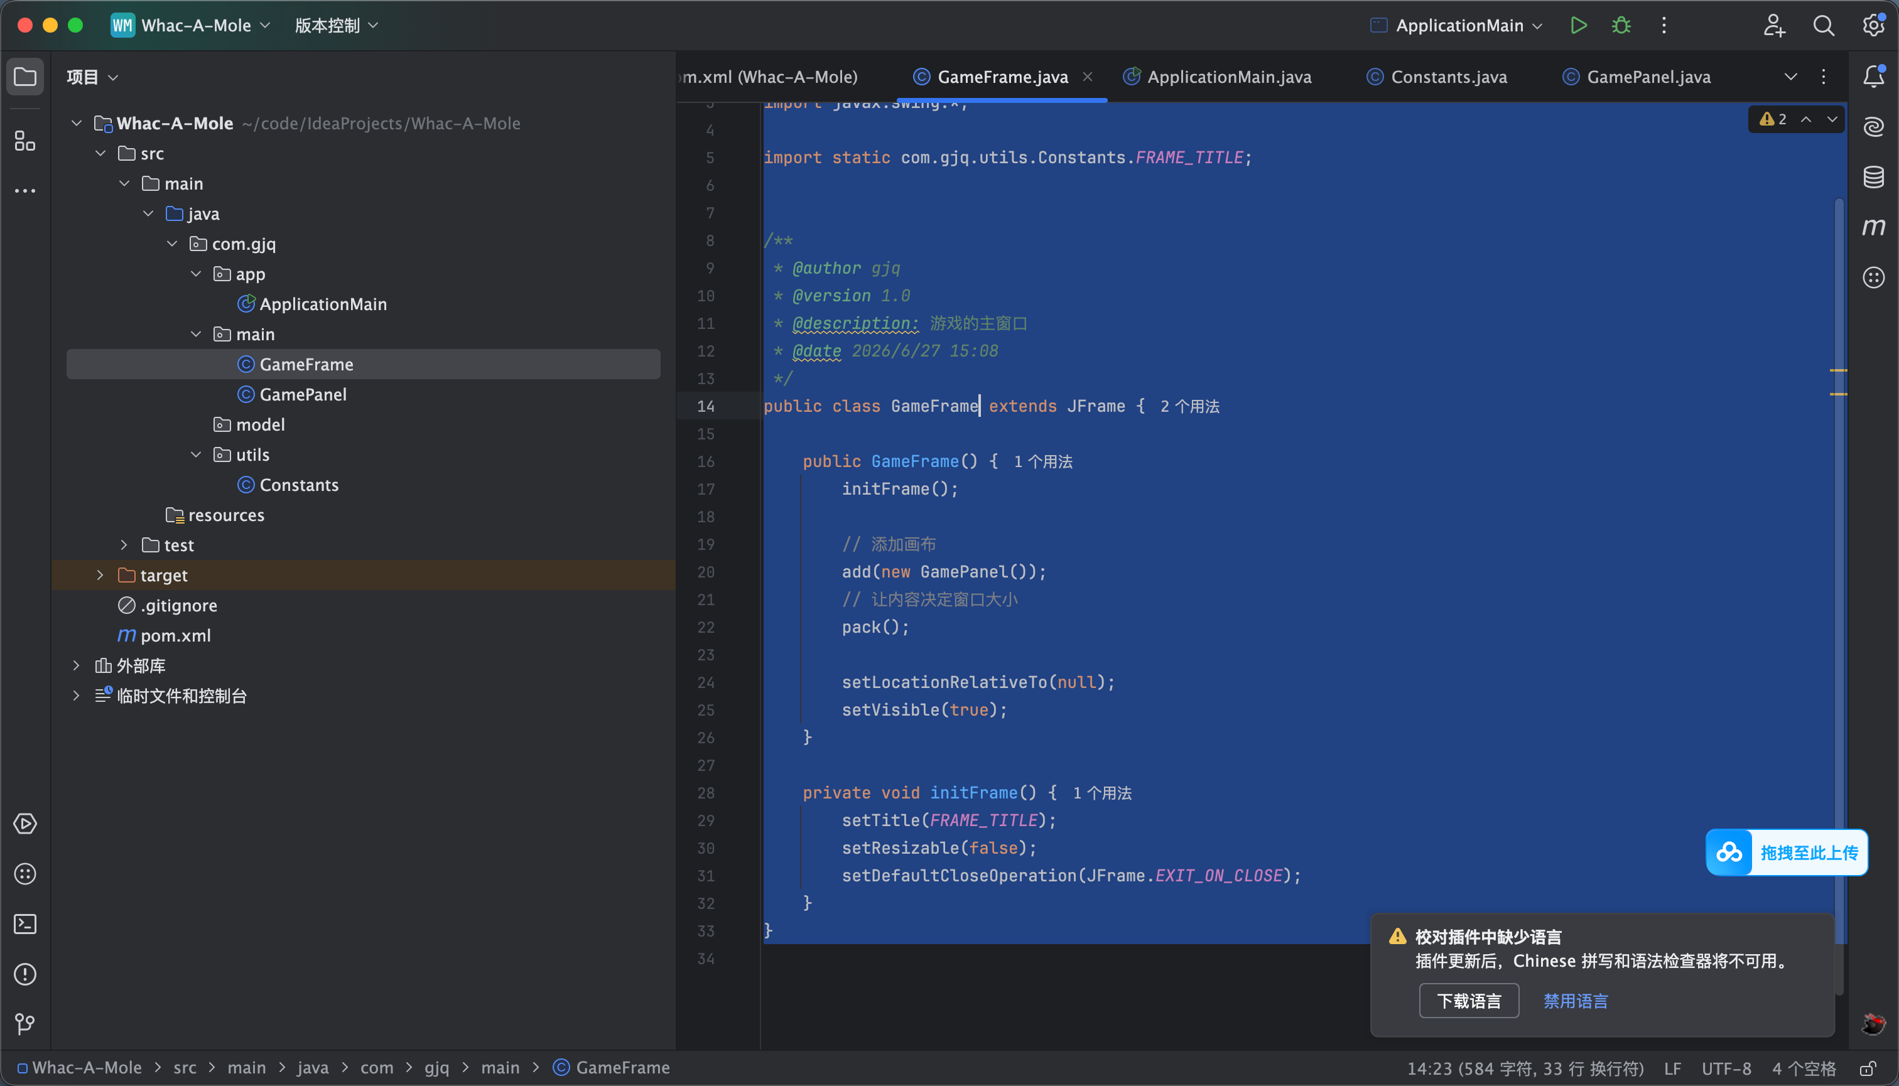Select GamePanel class in project tree
Viewport: 1899px width, 1086px height.
tap(303, 395)
